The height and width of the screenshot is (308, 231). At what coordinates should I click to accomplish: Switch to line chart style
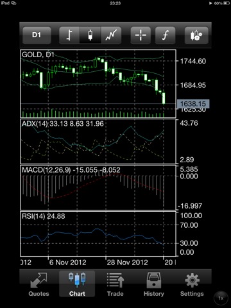(x=111, y=35)
